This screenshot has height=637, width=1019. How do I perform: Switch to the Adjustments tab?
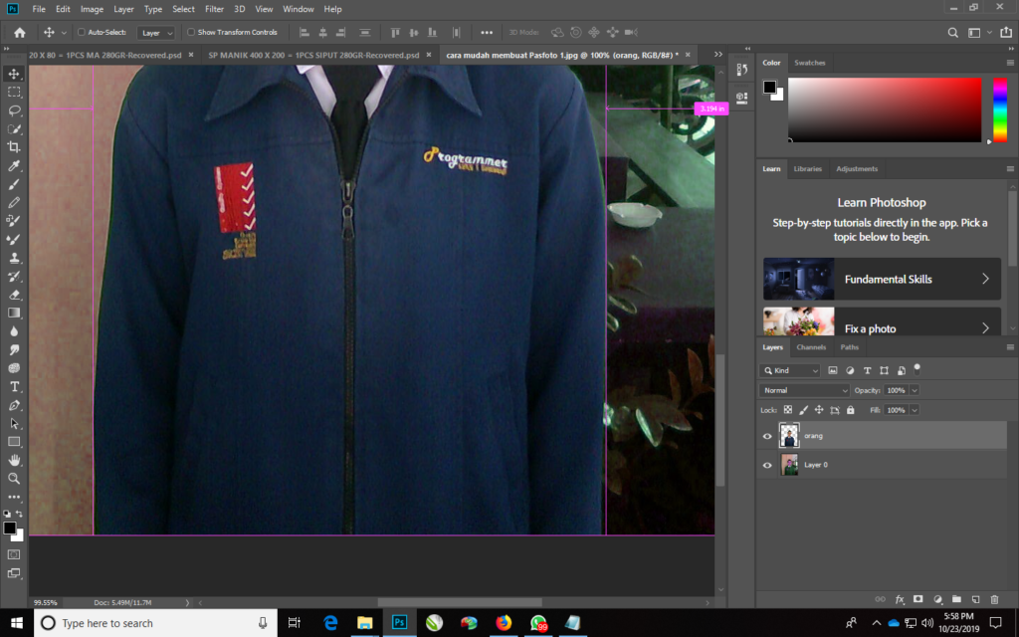[857, 169]
